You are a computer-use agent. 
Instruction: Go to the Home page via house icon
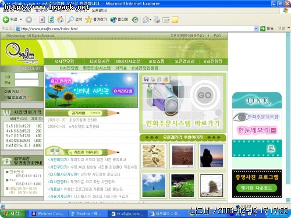tap(61, 19)
